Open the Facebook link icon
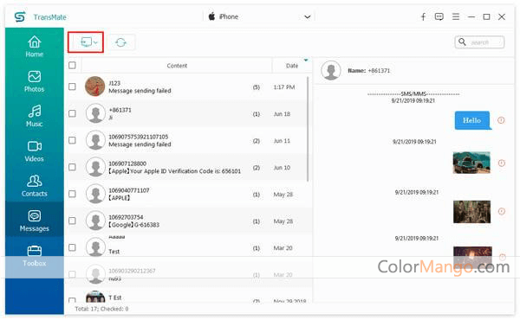Image resolution: width=520 pixels, height=320 pixels. click(x=424, y=16)
